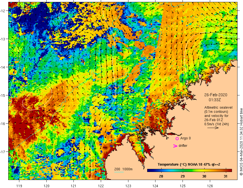Click the color bar value 28
The height and width of the screenshot is (188, 243).
[x=161, y=176]
